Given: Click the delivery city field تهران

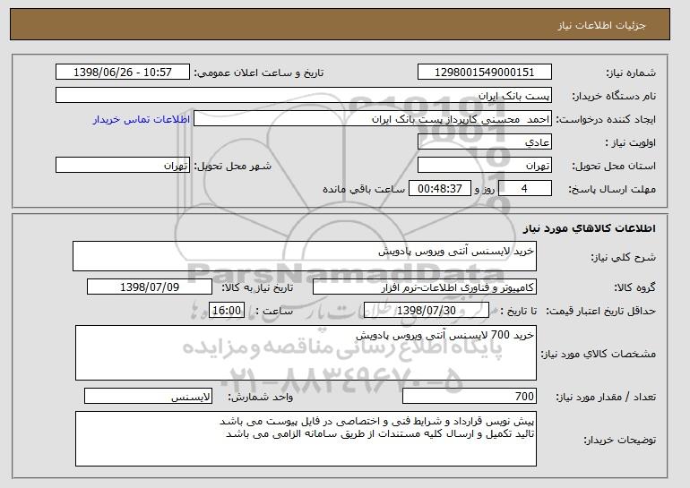Looking at the screenshot, I should 123,166.
